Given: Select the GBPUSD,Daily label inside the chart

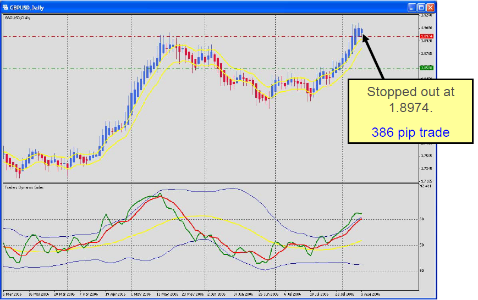Looking at the screenshot, I should 18,18.
